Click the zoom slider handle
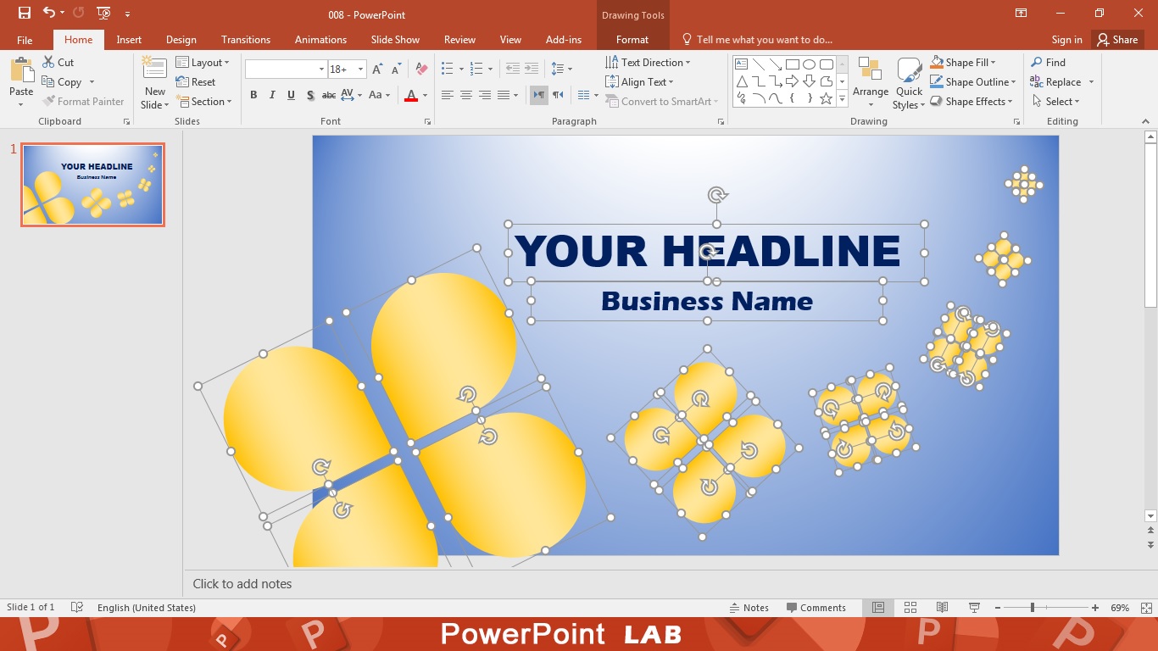1158x651 pixels. coord(1032,608)
